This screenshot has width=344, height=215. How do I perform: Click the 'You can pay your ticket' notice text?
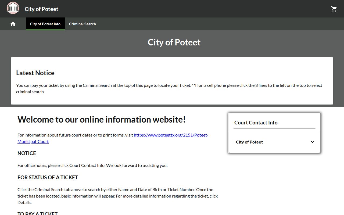(x=169, y=88)
